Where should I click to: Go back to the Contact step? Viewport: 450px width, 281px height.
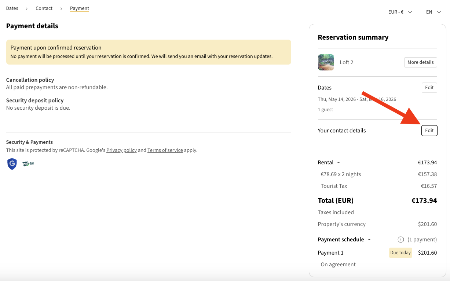pyautogui.click(x=44, y=8)
